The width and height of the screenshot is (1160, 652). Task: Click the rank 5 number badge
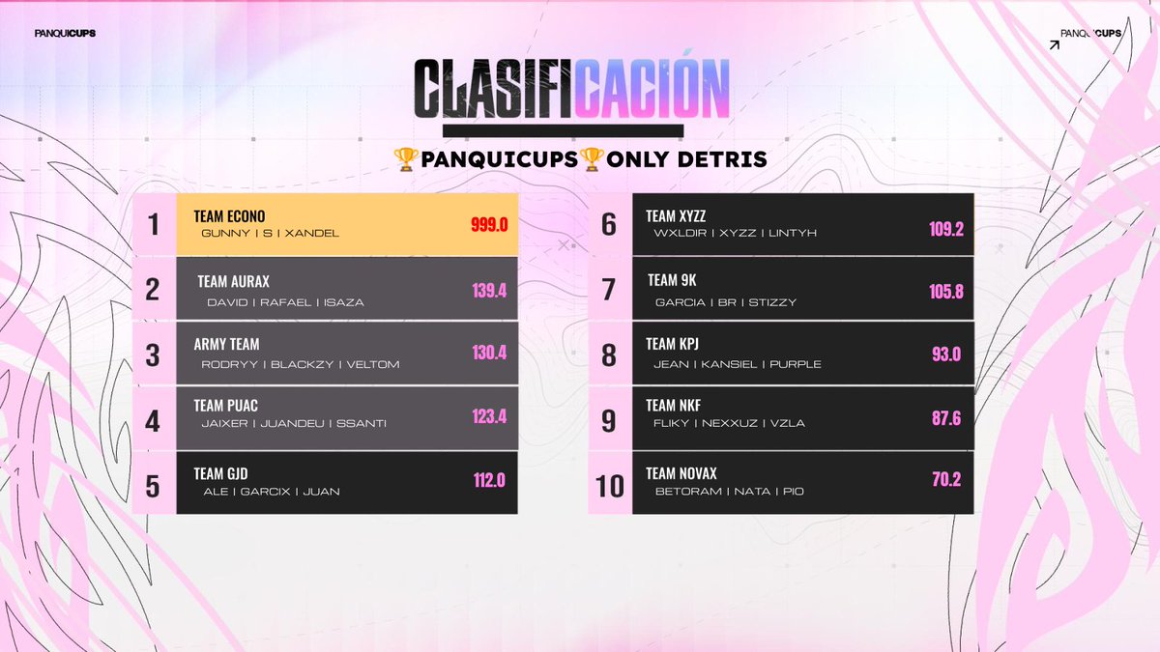154,483
